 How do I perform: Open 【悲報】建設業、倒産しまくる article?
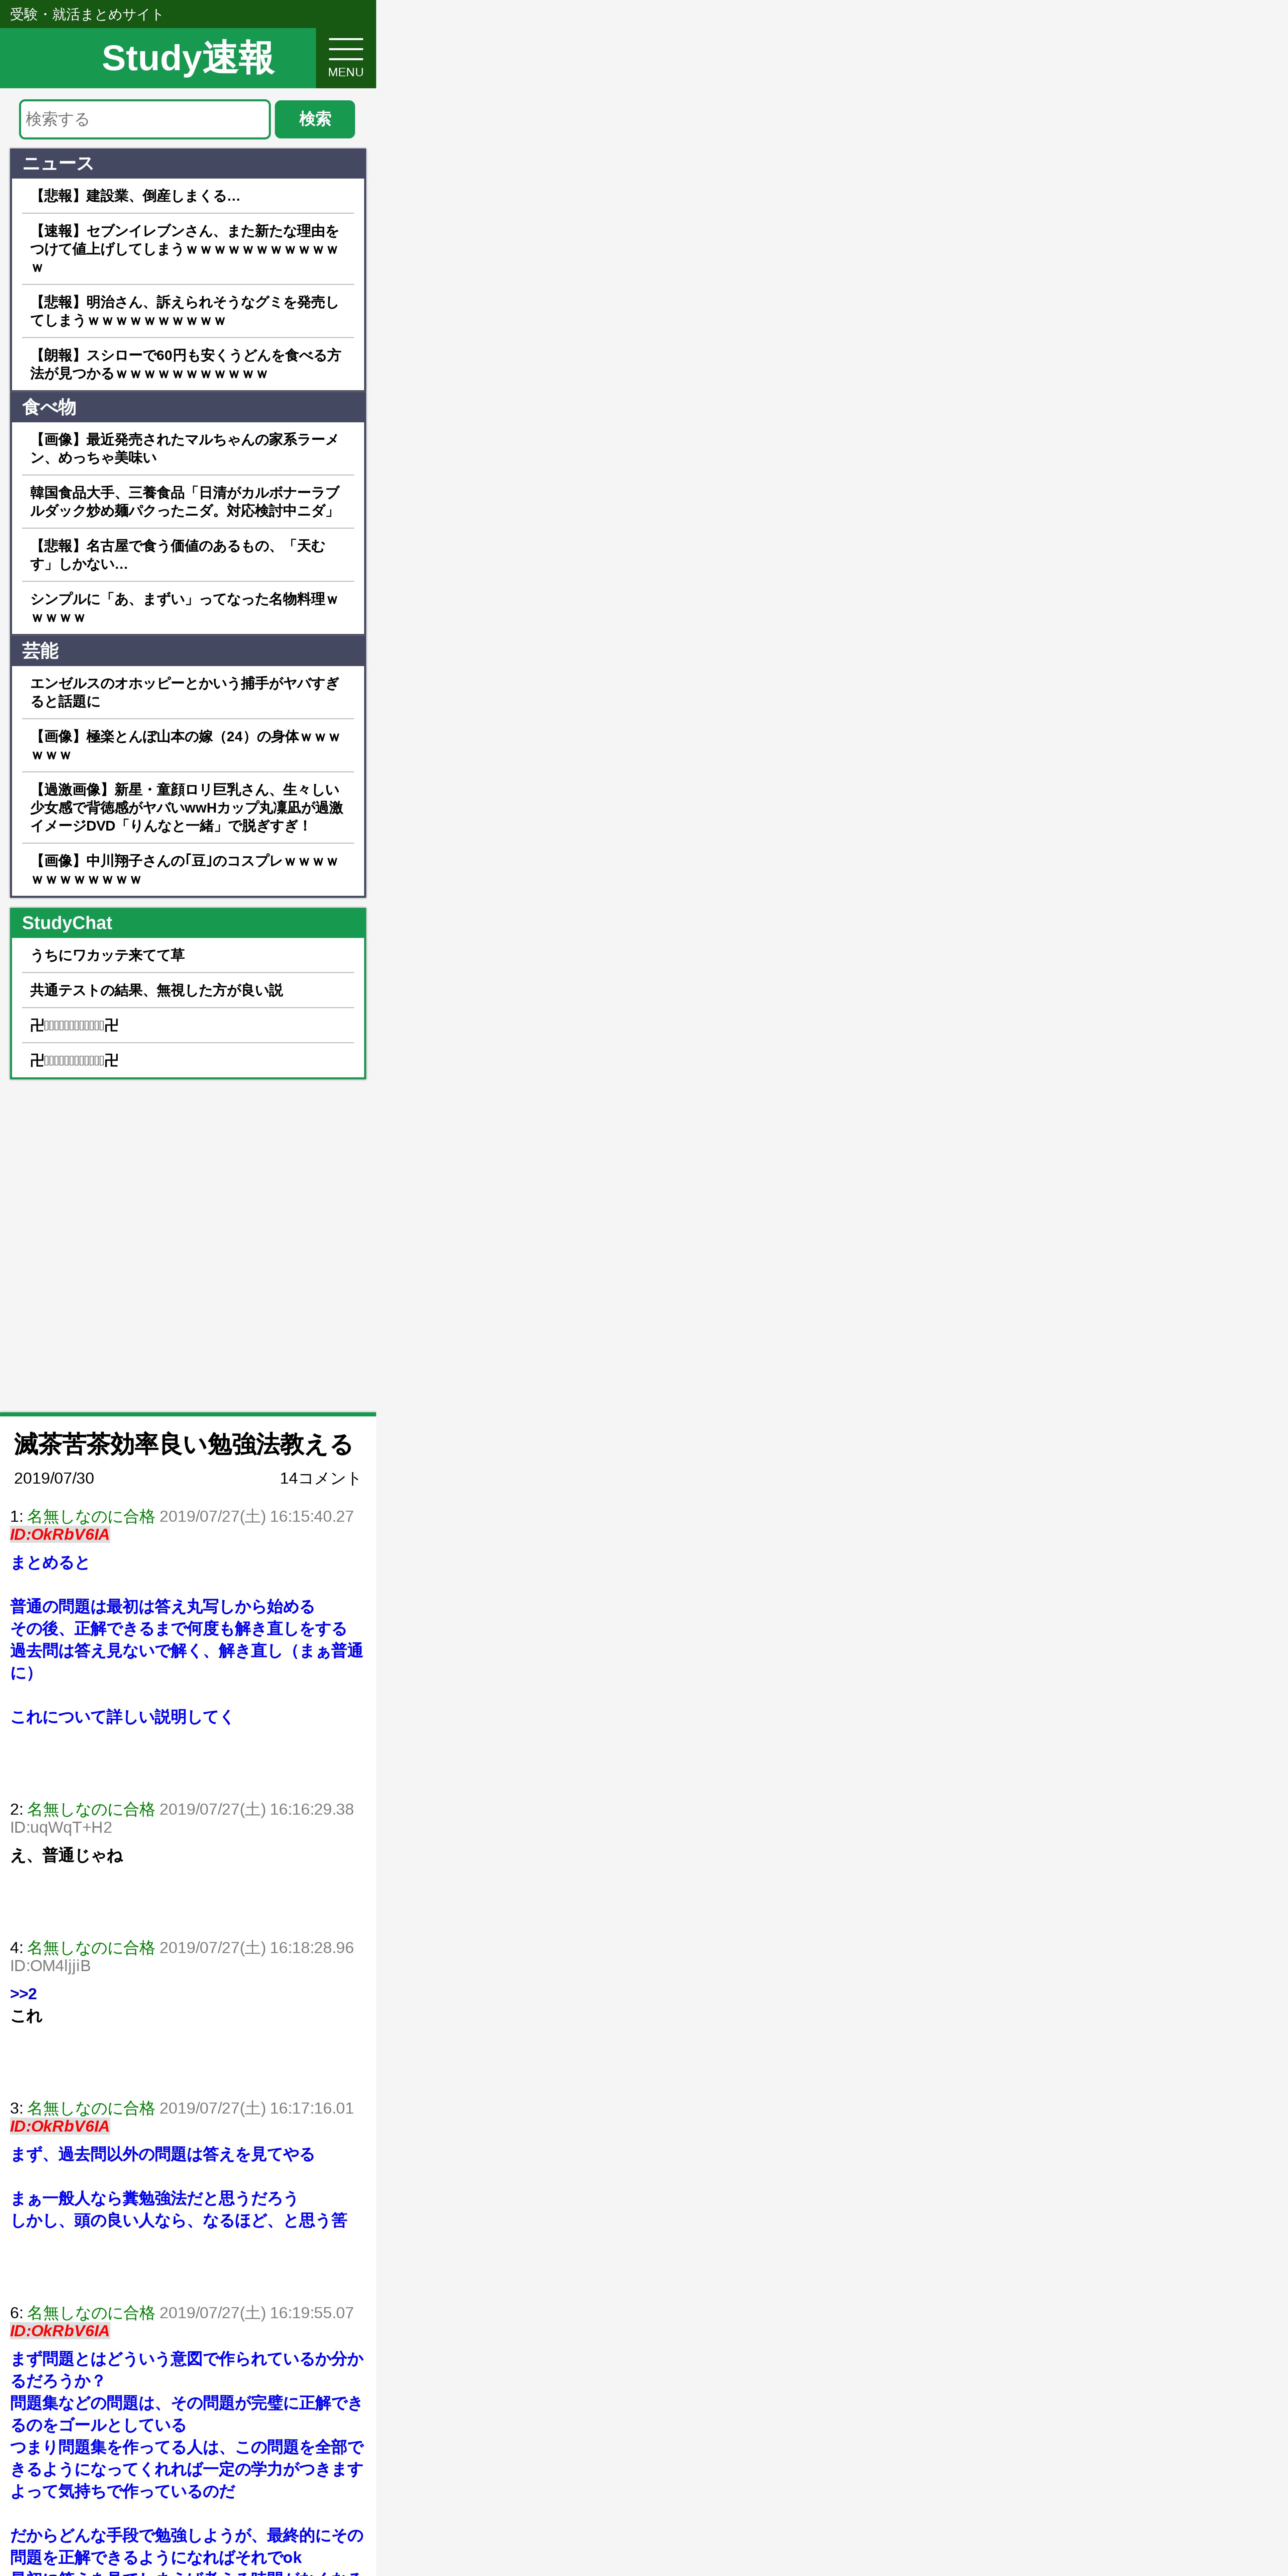point(188,196)
